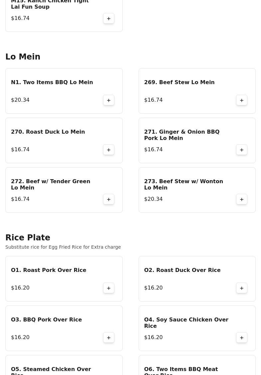Add O4 Soy Sauce Chicken Over Rice

(242, 338)
